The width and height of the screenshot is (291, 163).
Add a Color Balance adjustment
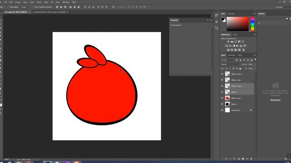(230, 46)
